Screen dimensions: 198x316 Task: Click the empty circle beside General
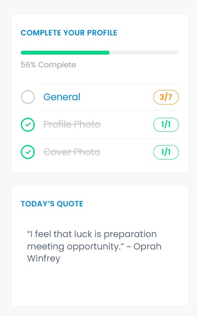click(x=28, y=97)
